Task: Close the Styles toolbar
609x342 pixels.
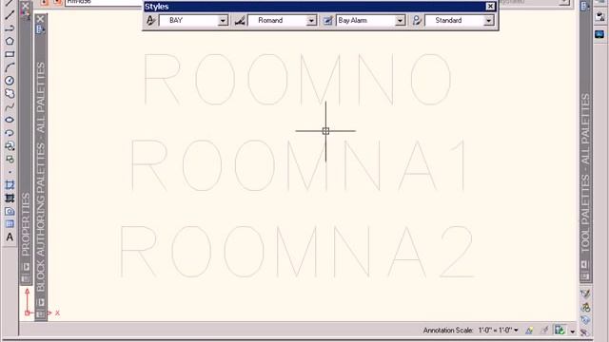Action: (490, 7)
